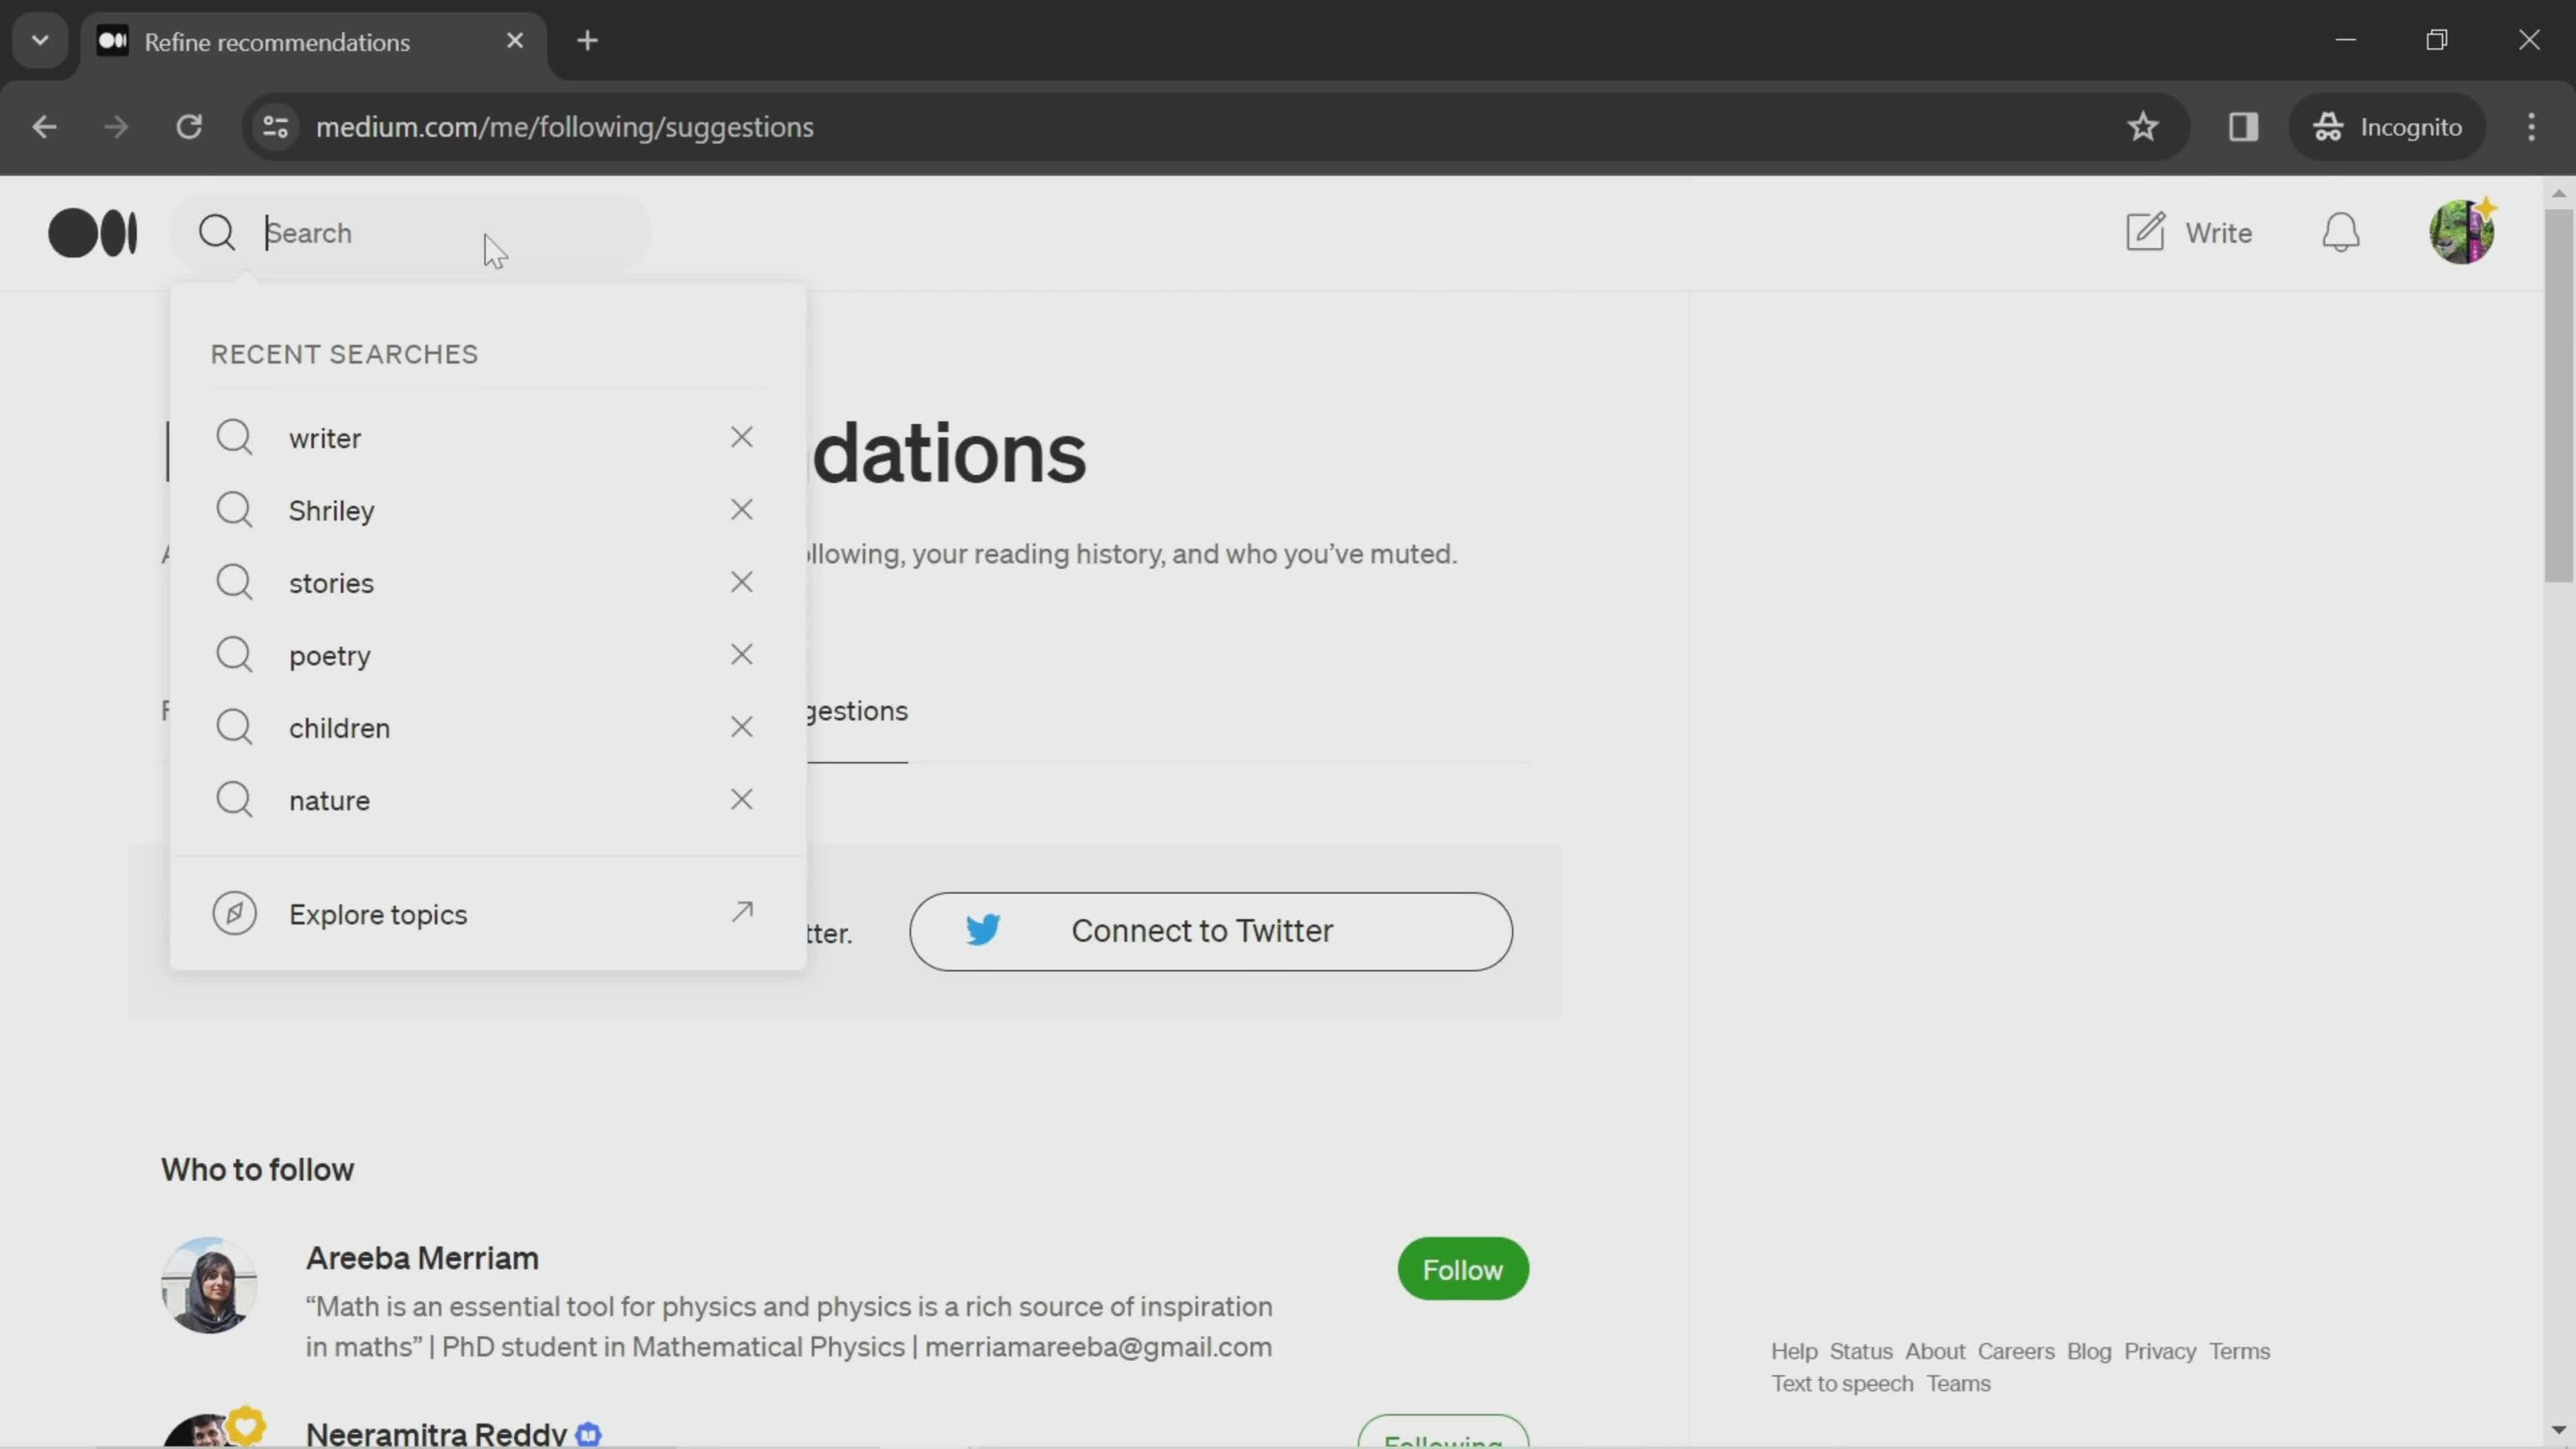This screenshot has width=2576, height=1449.
Task: Click the Twitter bird icon button
Action: [983, 930]
